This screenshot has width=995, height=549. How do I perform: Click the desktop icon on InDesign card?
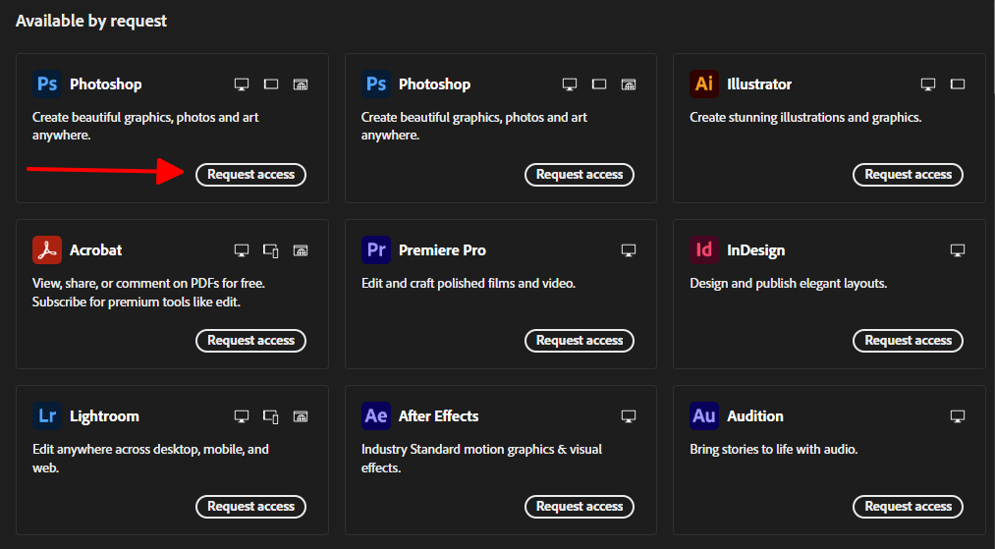pos(958,250)
